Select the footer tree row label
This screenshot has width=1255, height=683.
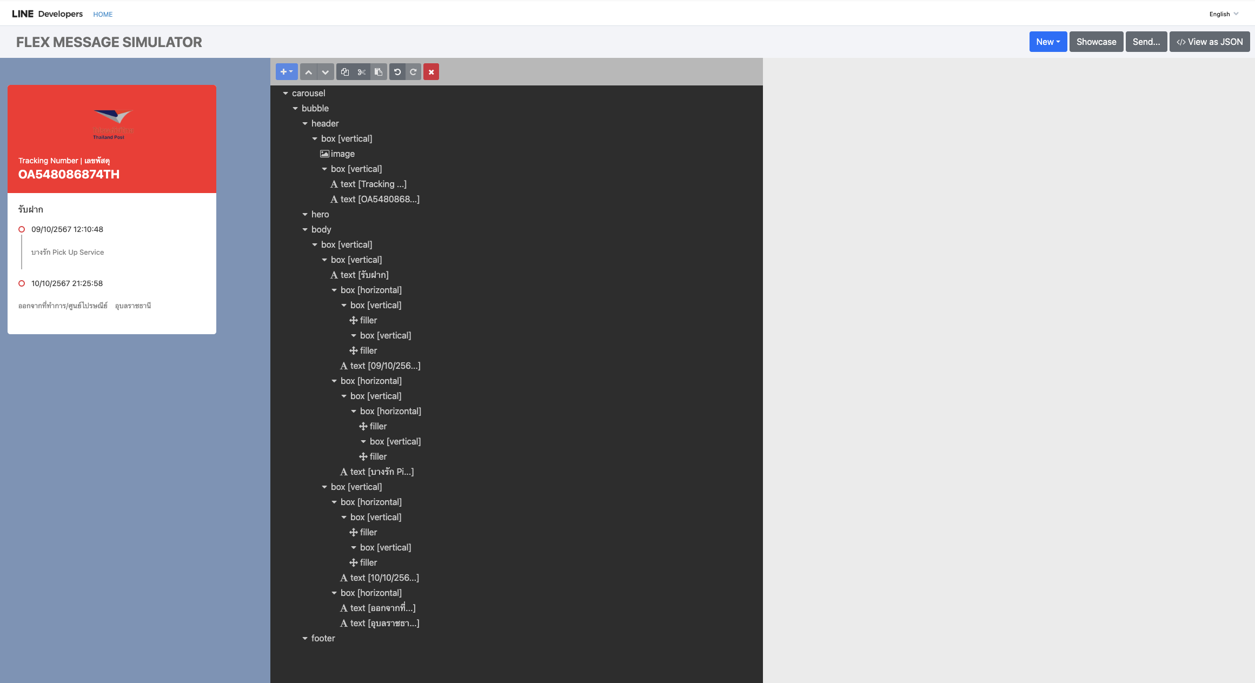point(323,638)
